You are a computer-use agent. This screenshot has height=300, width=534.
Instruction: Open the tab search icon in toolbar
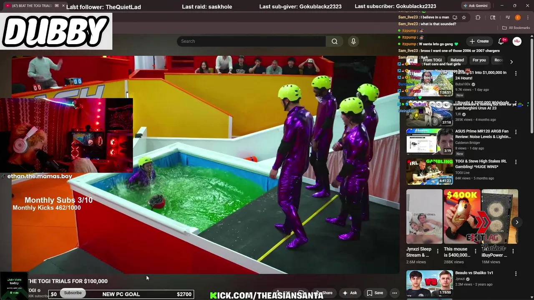click(x=493, y=17)
